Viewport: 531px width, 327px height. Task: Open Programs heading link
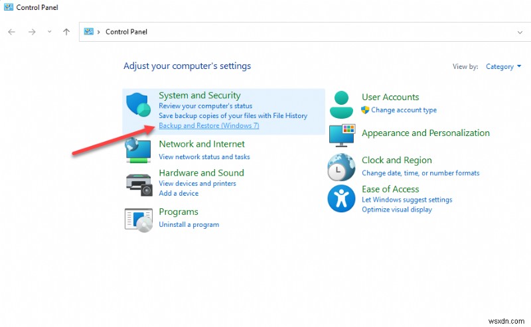pyautogui.click(x=179, y=212)
